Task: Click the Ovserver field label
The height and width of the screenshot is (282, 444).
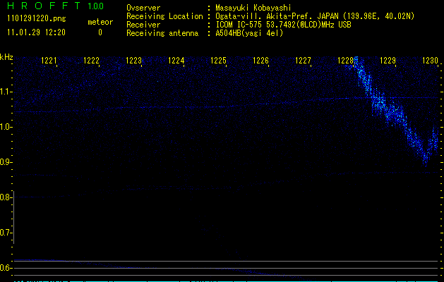Action: [143, 8]
